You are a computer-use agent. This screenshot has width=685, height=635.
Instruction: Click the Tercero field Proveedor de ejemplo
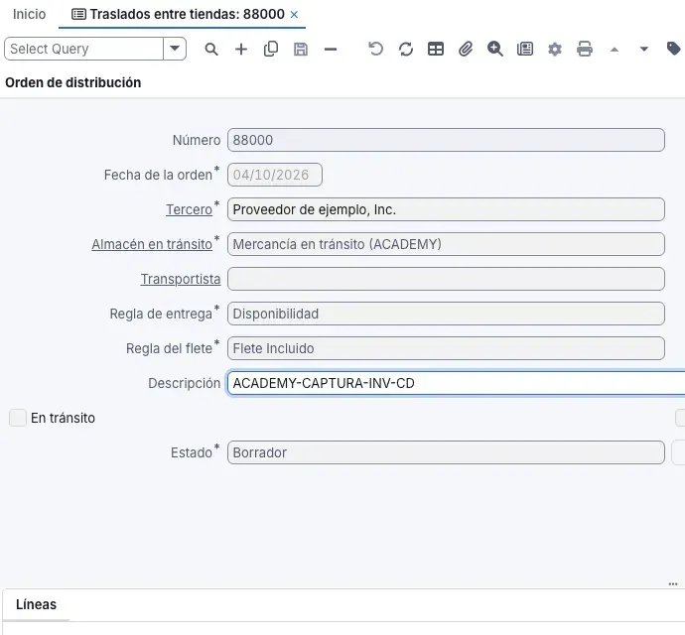(446, 209)
